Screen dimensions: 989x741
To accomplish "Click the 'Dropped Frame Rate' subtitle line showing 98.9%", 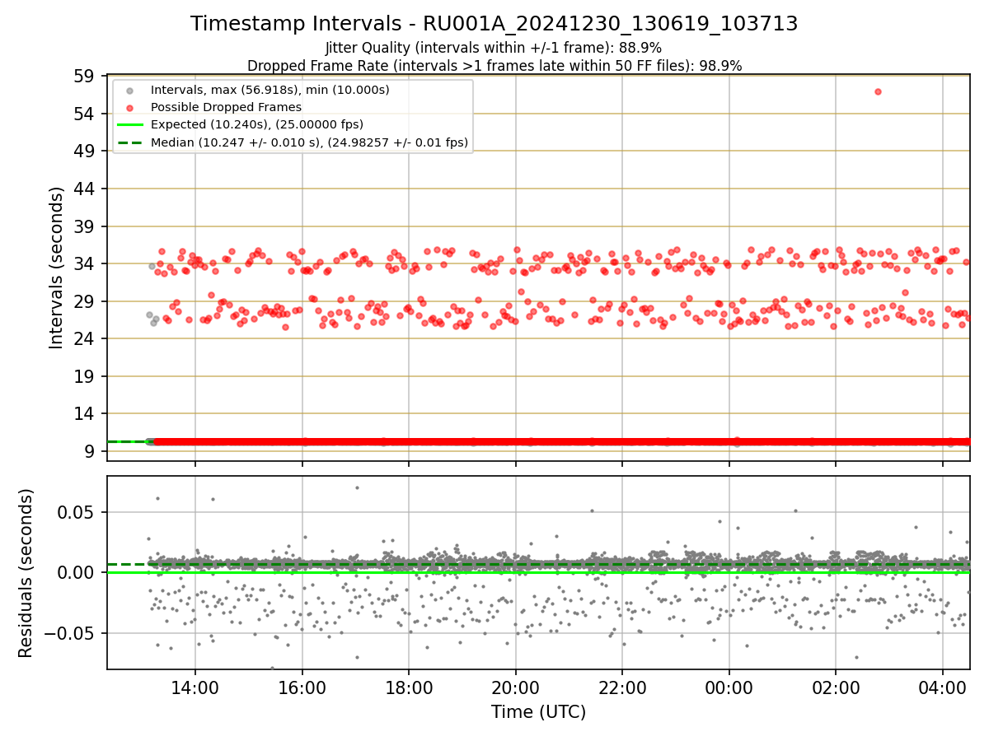I will 494,66.
